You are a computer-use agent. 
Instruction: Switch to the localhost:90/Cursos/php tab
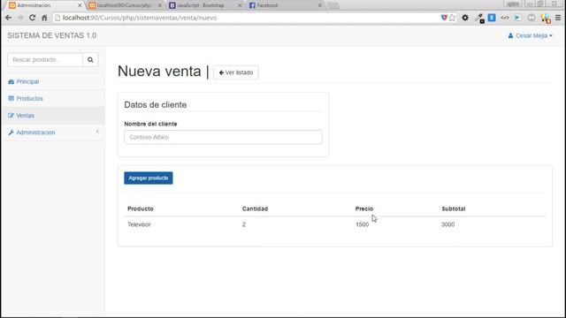pyautogui.click(x=124, y=5)
